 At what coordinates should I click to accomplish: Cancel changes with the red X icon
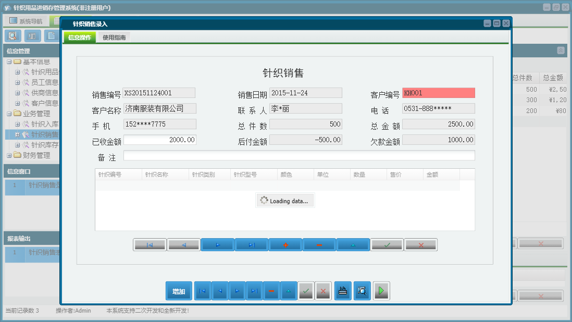pos(420,244)
